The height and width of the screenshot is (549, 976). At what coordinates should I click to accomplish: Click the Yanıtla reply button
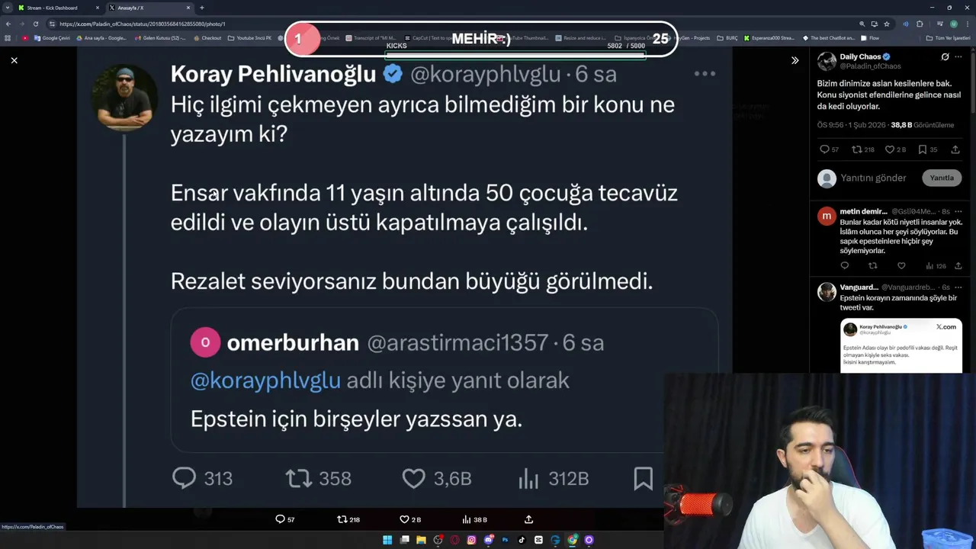[x=942, y=178]
